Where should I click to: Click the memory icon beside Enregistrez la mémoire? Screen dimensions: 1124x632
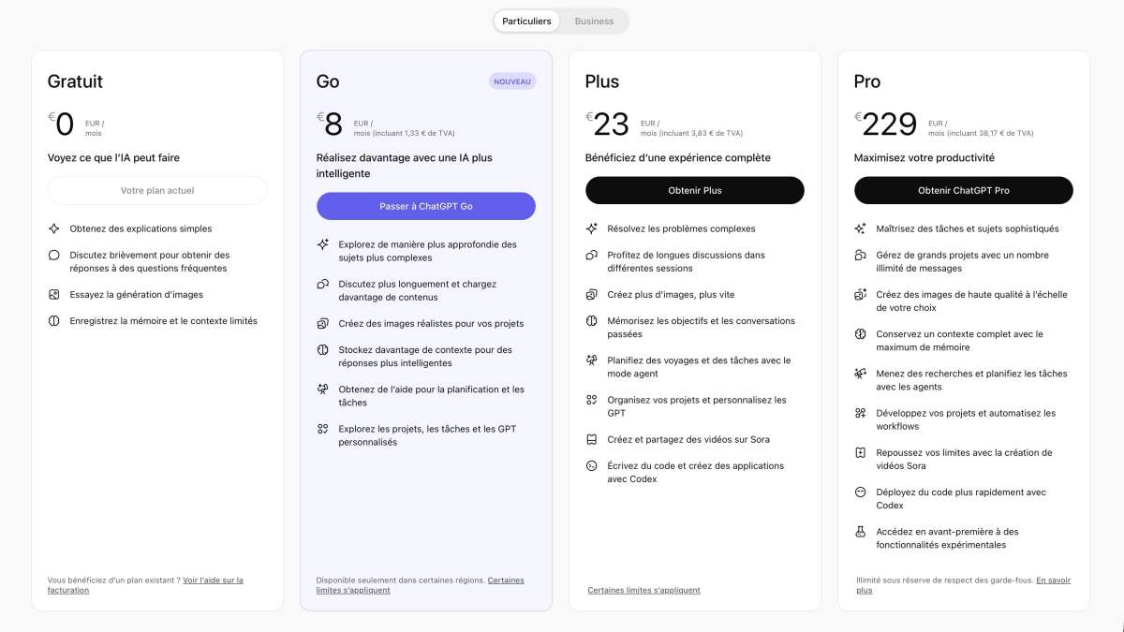click(x=53, y=320)
